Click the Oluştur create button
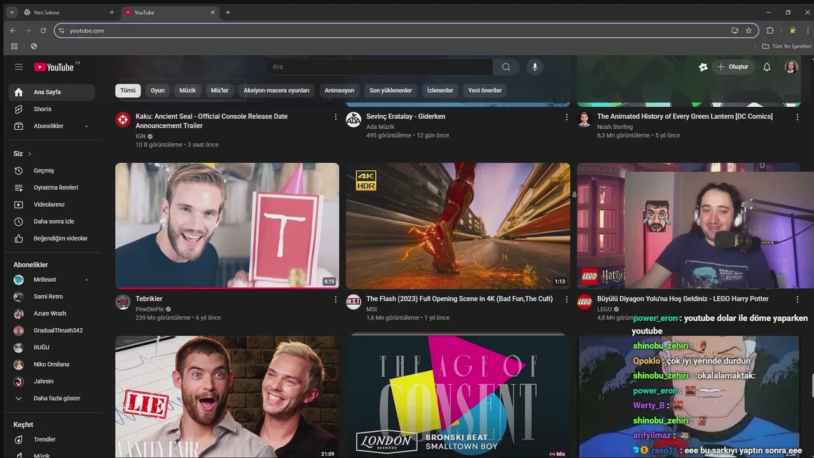Screen dimensions: 814x458 coord(733,67)
